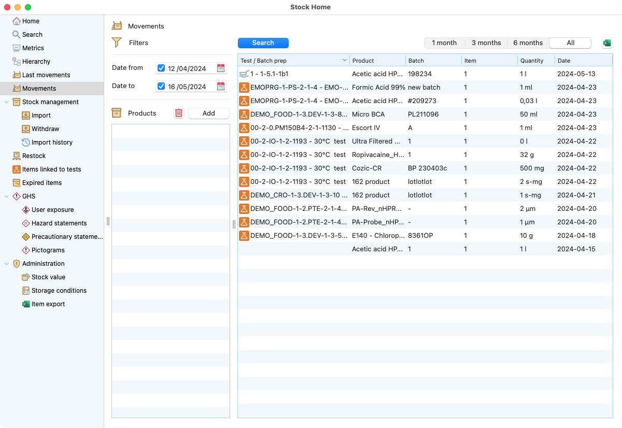Image resolution: width=622 pixels, height=428 pixels.
Task: Open Movements in the sidebar
Action: [52, 89]
